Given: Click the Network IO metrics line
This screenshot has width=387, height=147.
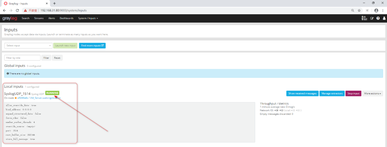Looking at the screenshot, I should click(x=281, y=110).
